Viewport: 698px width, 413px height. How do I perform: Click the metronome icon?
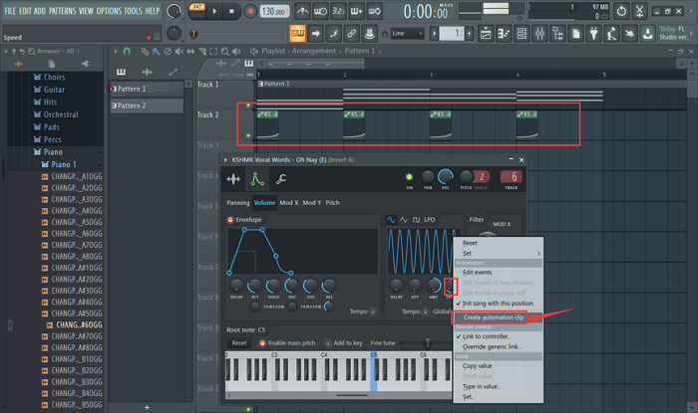tap(303, 11)
